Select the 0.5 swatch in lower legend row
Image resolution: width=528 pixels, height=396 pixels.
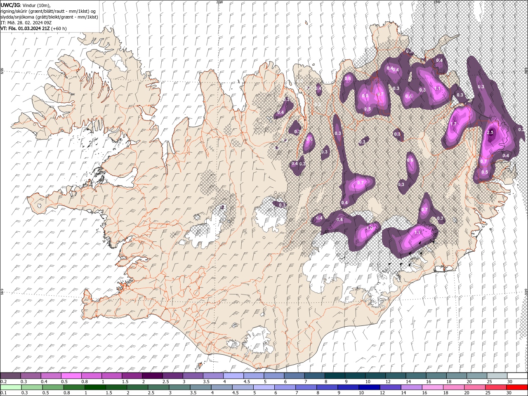[53, 387]
